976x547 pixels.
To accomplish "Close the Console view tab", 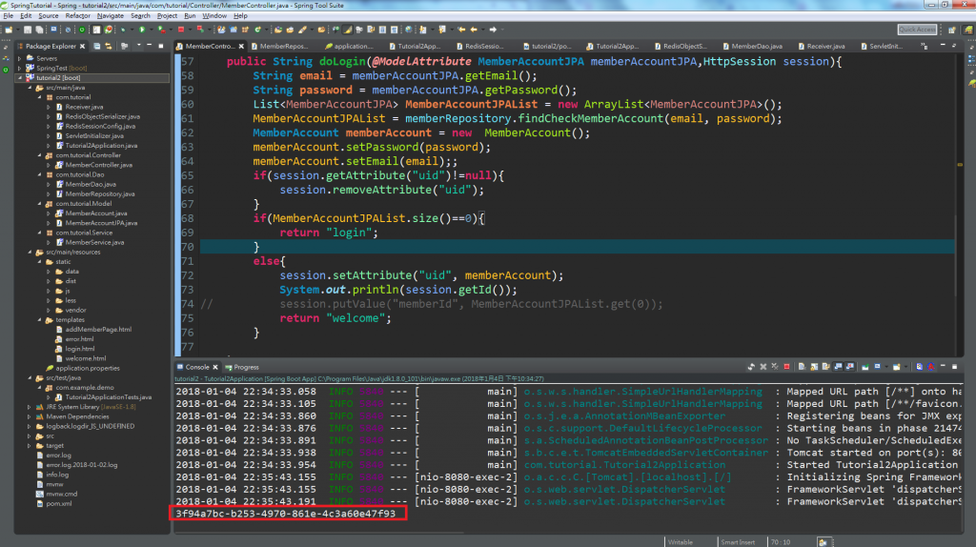I will click(215, 367).
